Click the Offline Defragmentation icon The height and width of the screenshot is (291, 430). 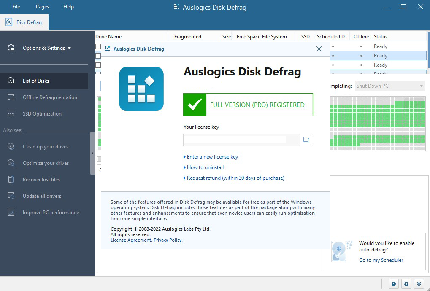click(11, 97)
